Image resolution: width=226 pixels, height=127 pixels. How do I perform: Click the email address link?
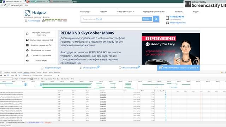(178, 23)
